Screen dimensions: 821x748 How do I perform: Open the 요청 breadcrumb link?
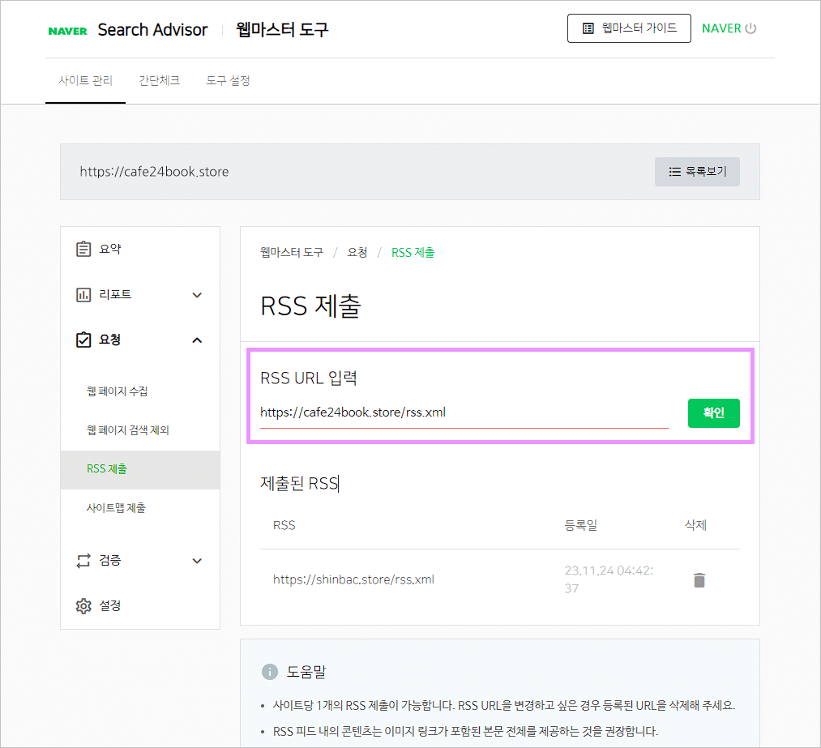(358, 252)
